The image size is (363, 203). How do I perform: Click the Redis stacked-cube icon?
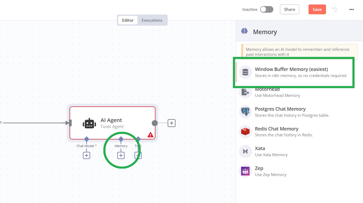245,132
